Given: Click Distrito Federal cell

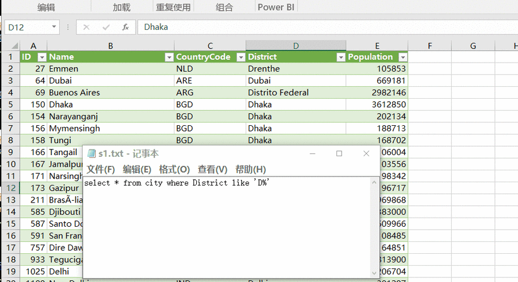Looking at the screenshot, I should click(296, 92).
